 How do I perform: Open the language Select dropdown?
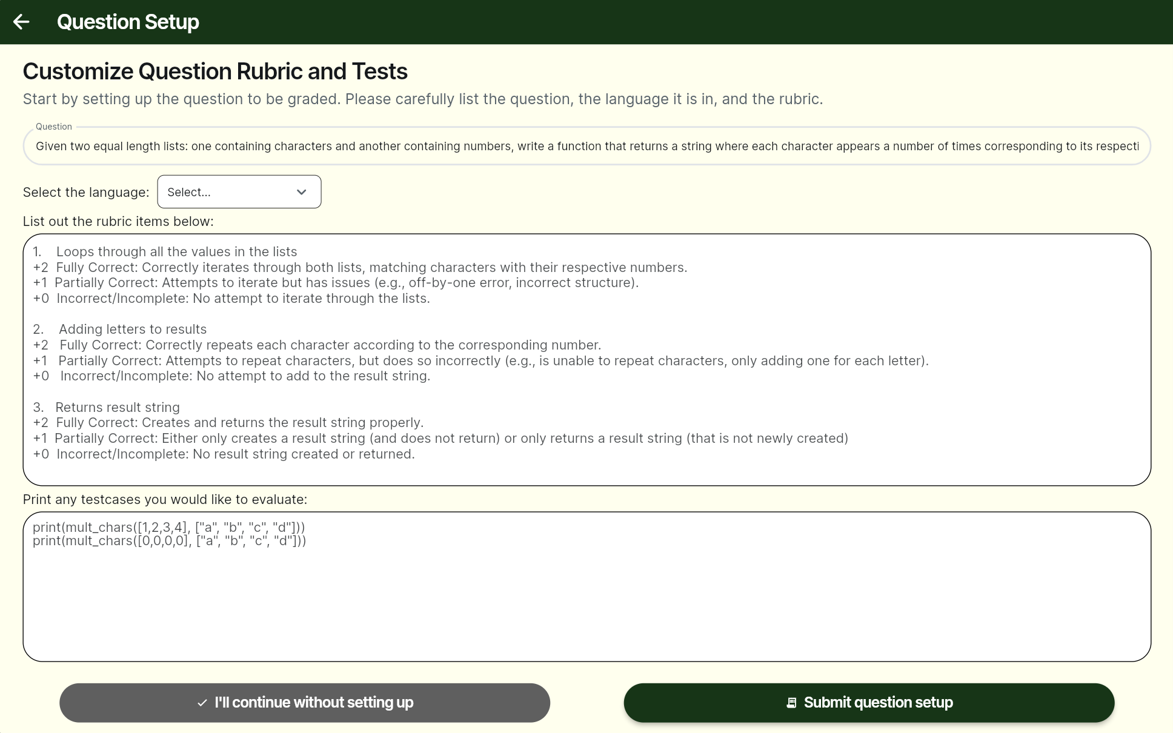pyautogui.click(x=239, y=192)
